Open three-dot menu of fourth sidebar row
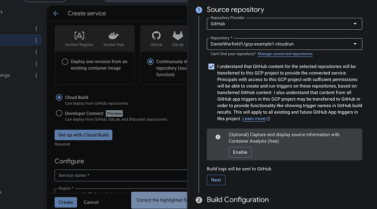The height and width of the screenshot is (209, 377). 36,64
